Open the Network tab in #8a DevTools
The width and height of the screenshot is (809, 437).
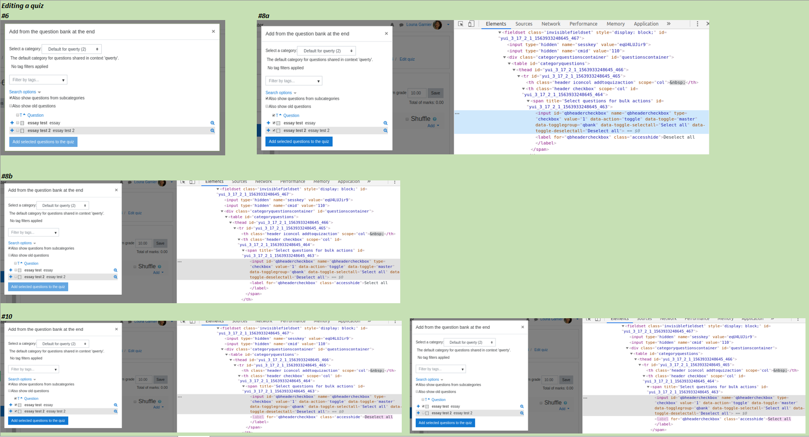pos(551,24)
